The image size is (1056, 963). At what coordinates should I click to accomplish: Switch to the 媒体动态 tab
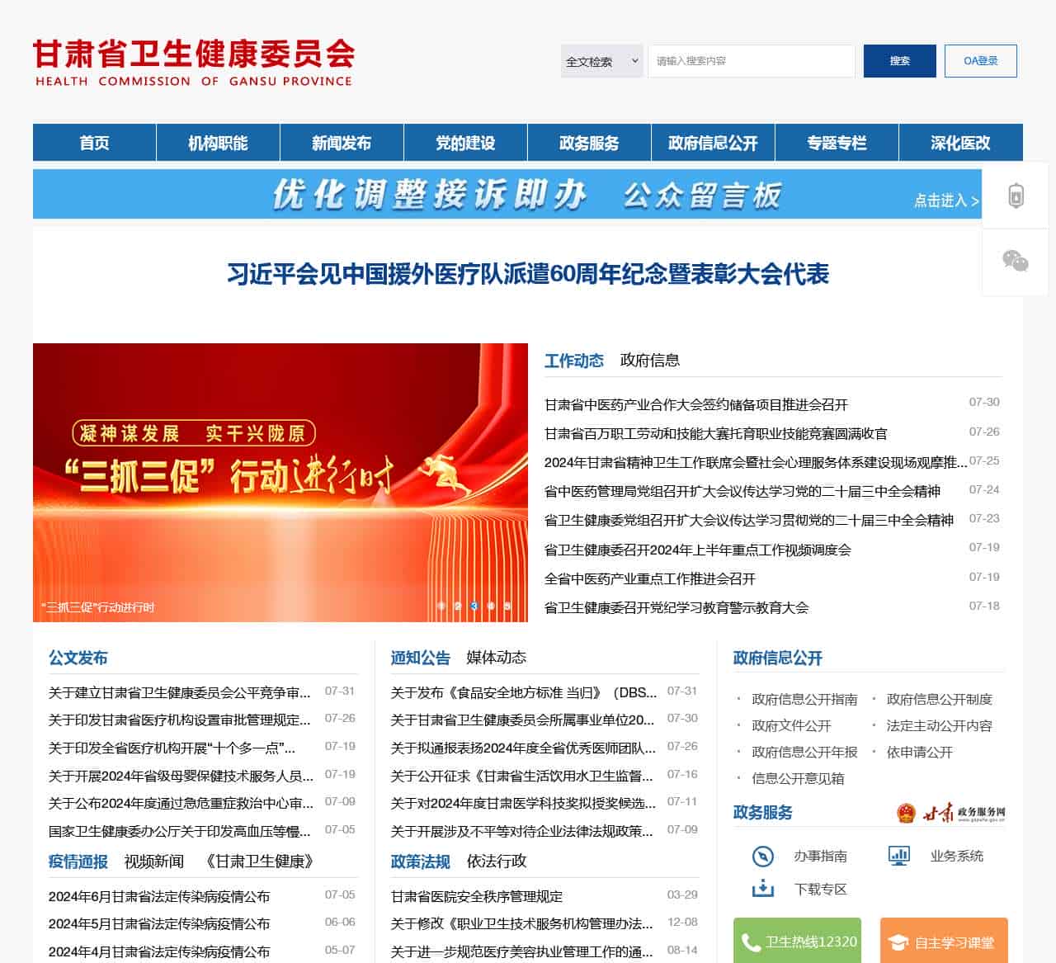[x=497, y=658]
